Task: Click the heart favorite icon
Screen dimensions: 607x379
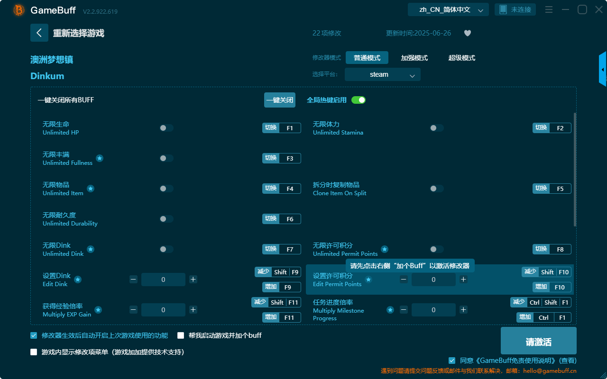Action: coord(468,33)
